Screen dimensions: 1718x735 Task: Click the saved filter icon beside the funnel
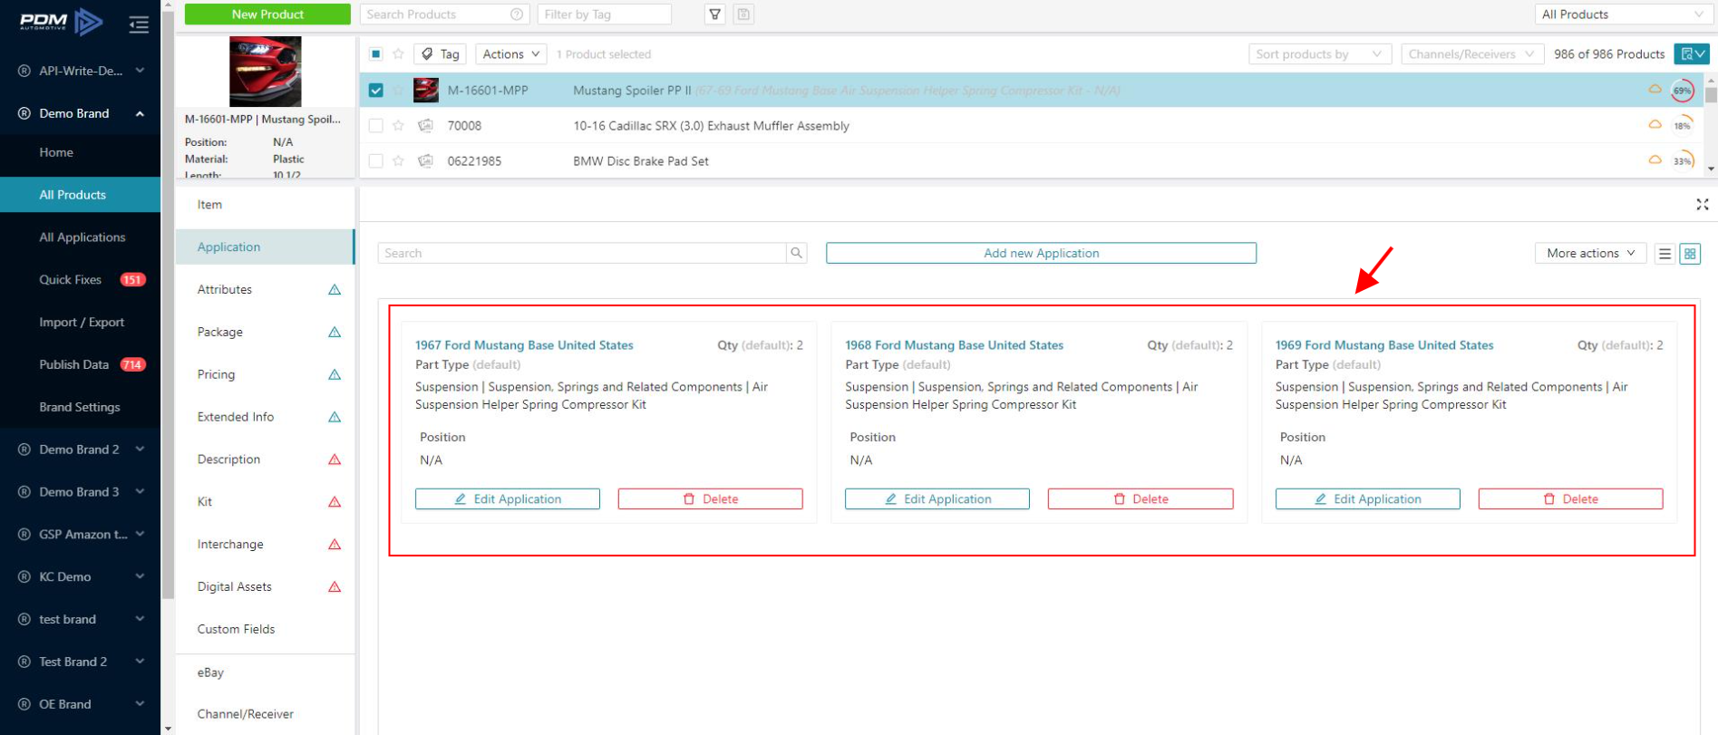point(743,15)
